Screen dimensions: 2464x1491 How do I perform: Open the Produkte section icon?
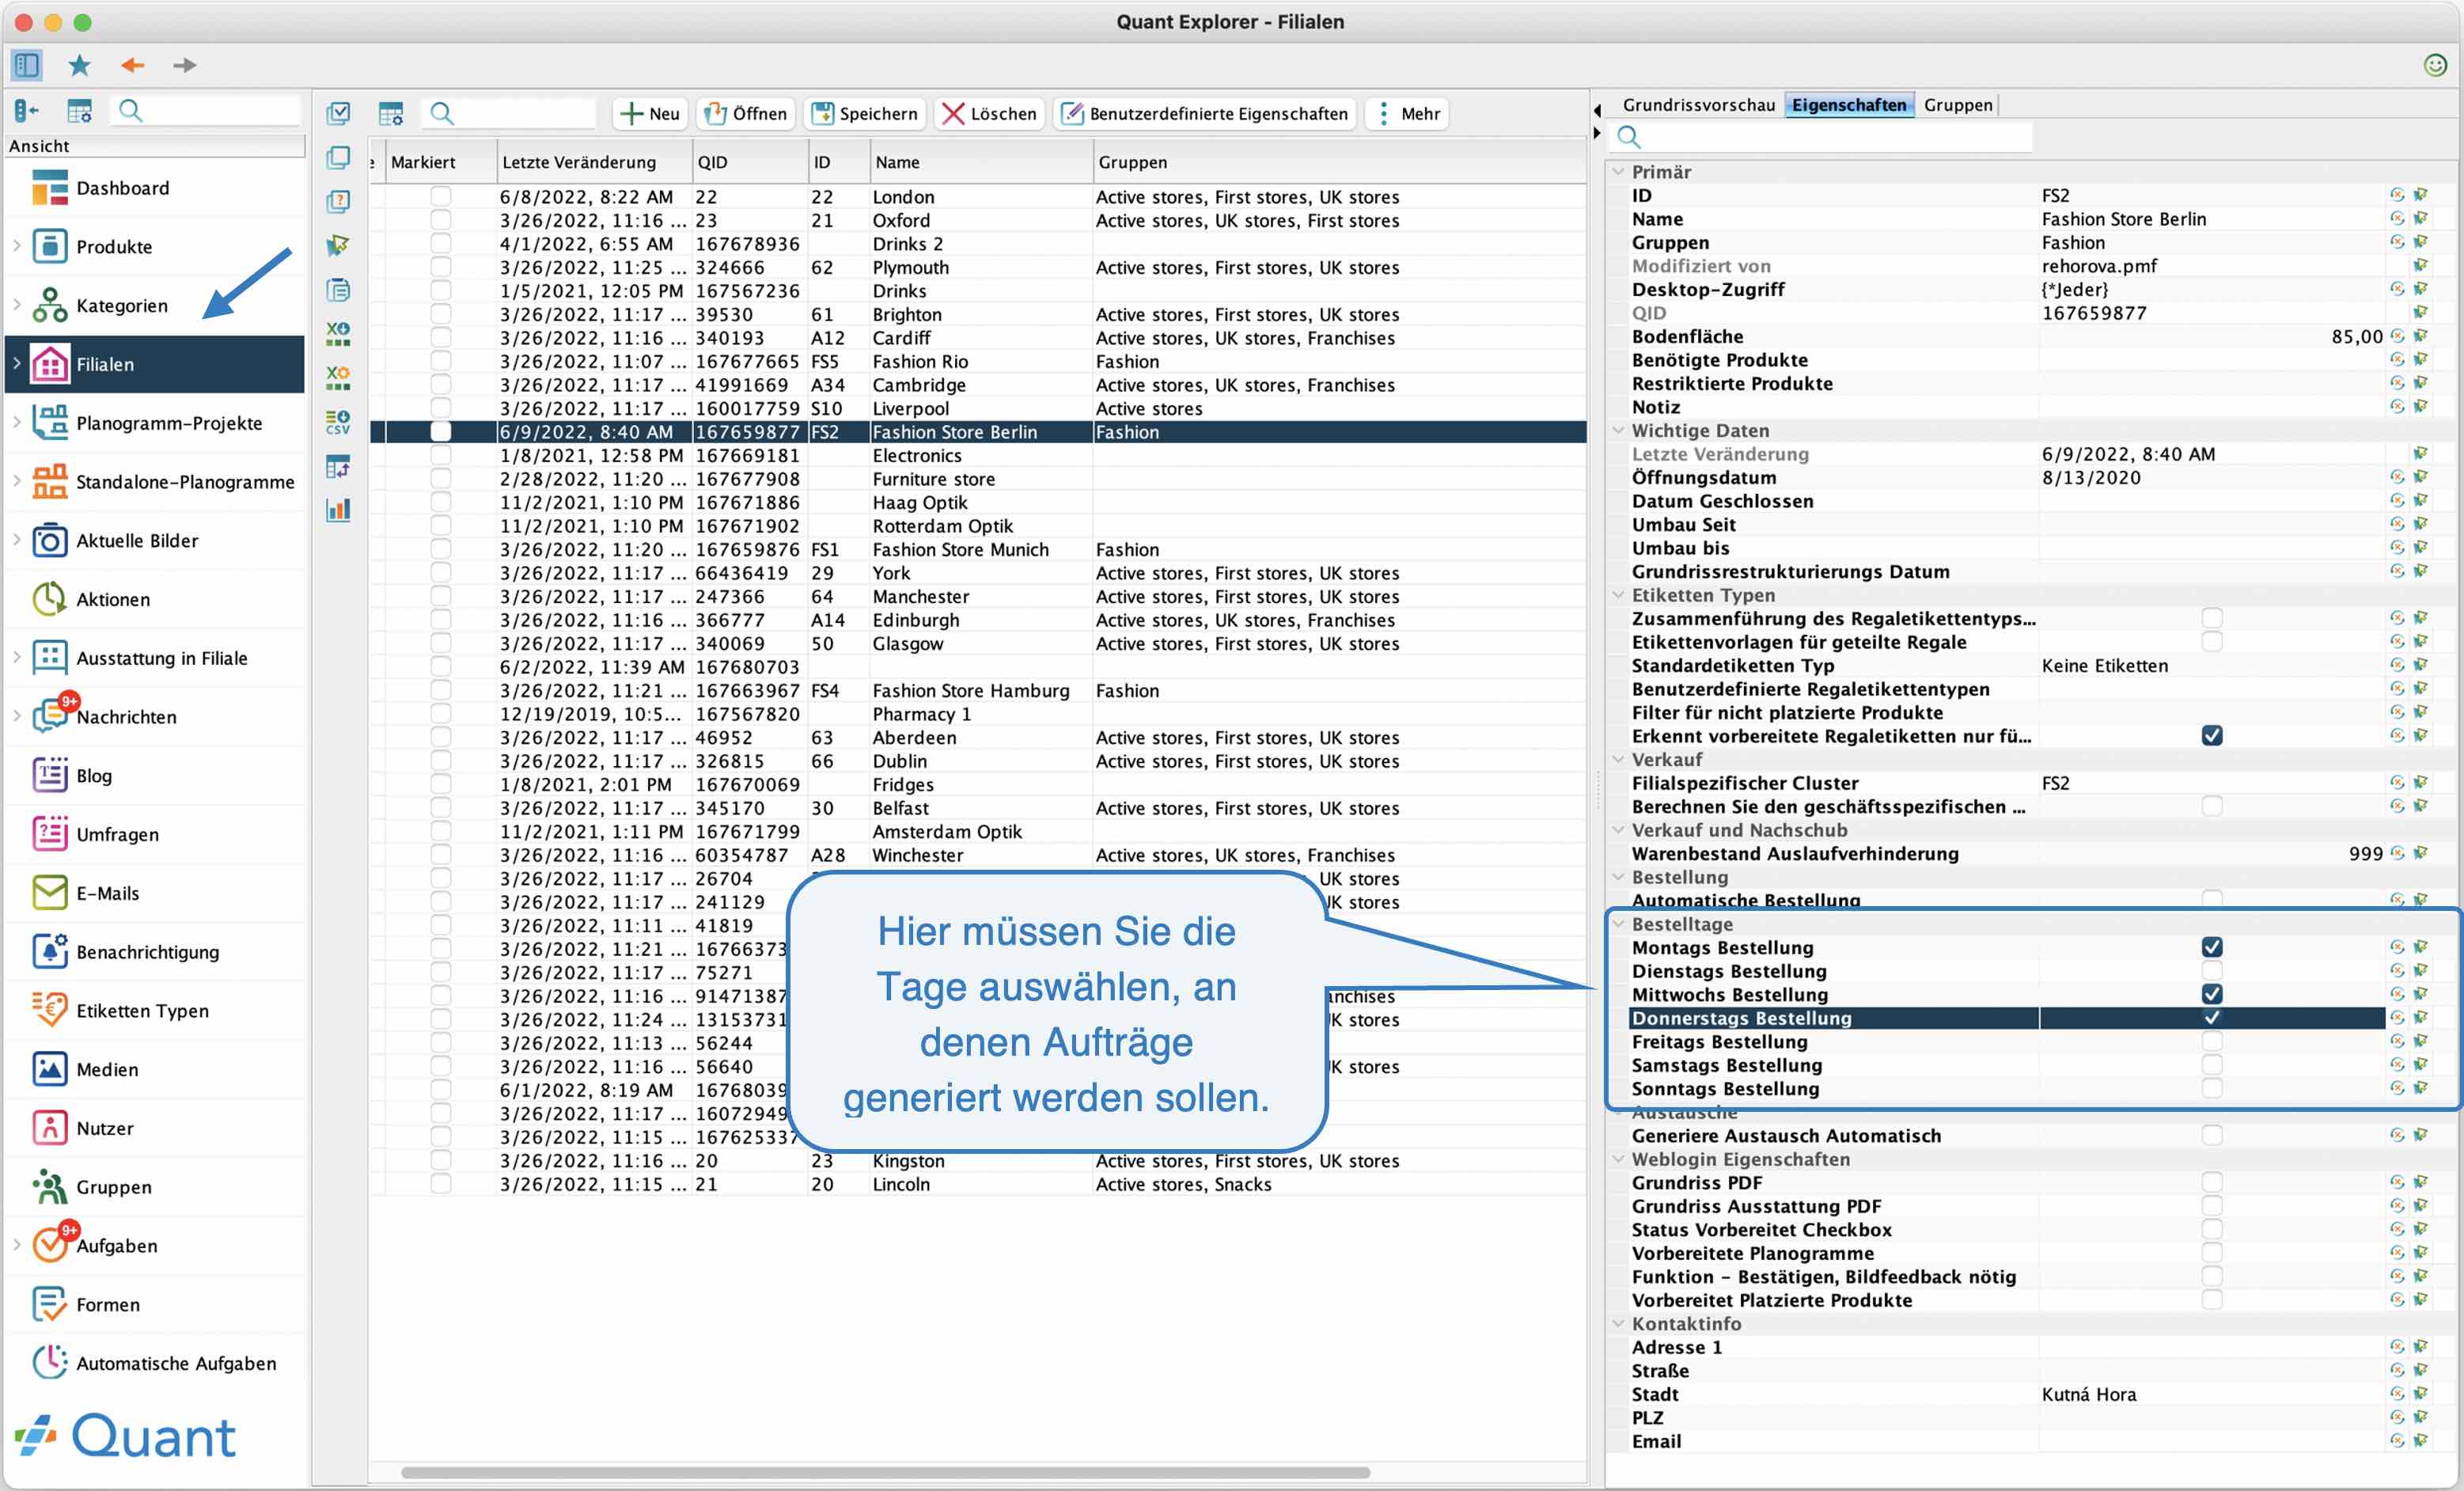[x=49, y=246]
